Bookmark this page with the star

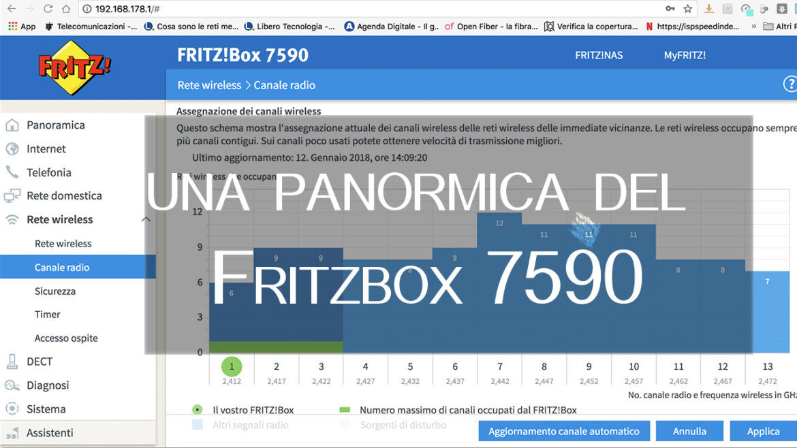pyautogui.click(x=688, y=9)
